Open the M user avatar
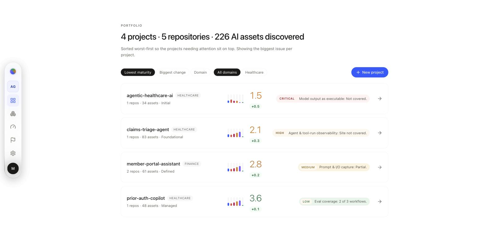The width and height of the screenshot is (485, 240). 13,169
